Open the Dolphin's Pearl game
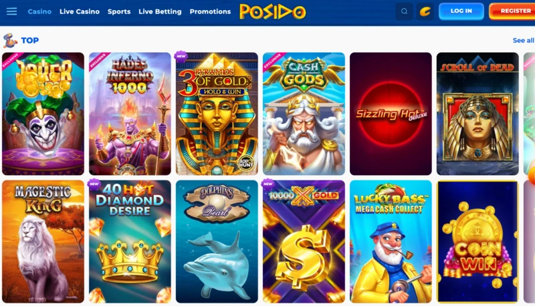Image resolution: width=535 pixels, height=306 pixels. tap(217, 242)
